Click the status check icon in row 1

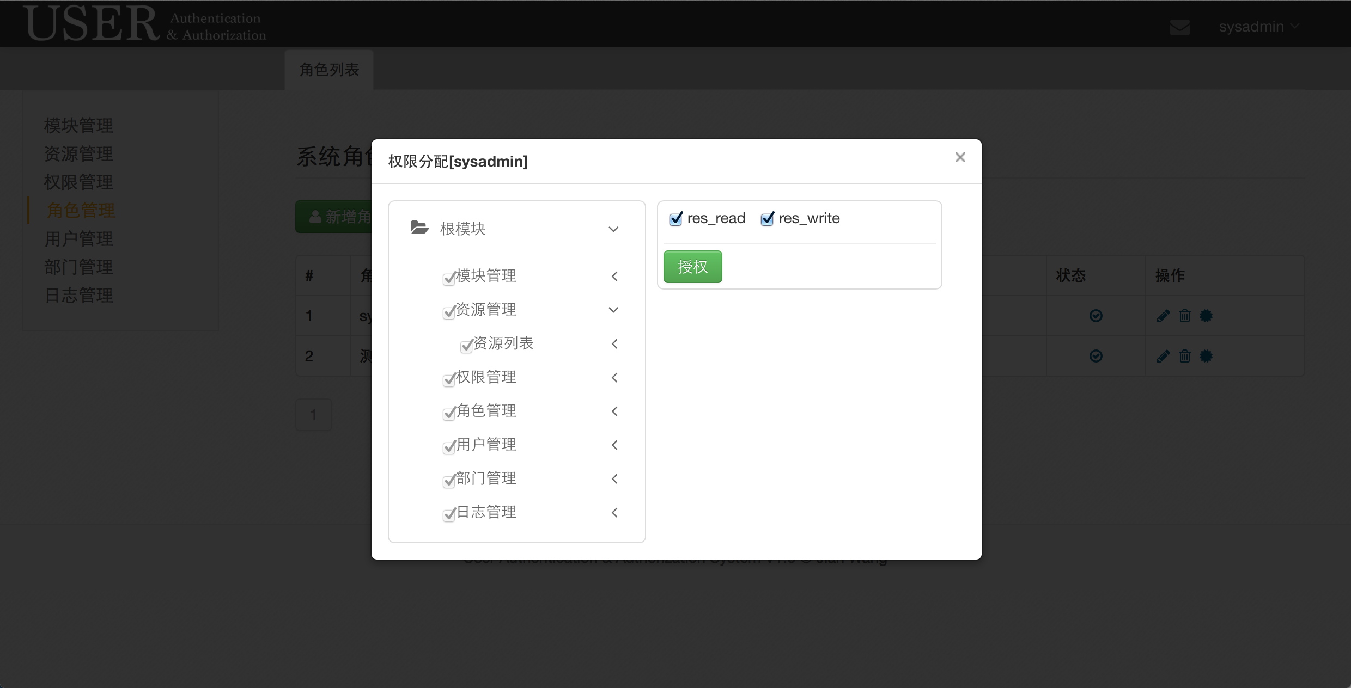coord(1096,316)
